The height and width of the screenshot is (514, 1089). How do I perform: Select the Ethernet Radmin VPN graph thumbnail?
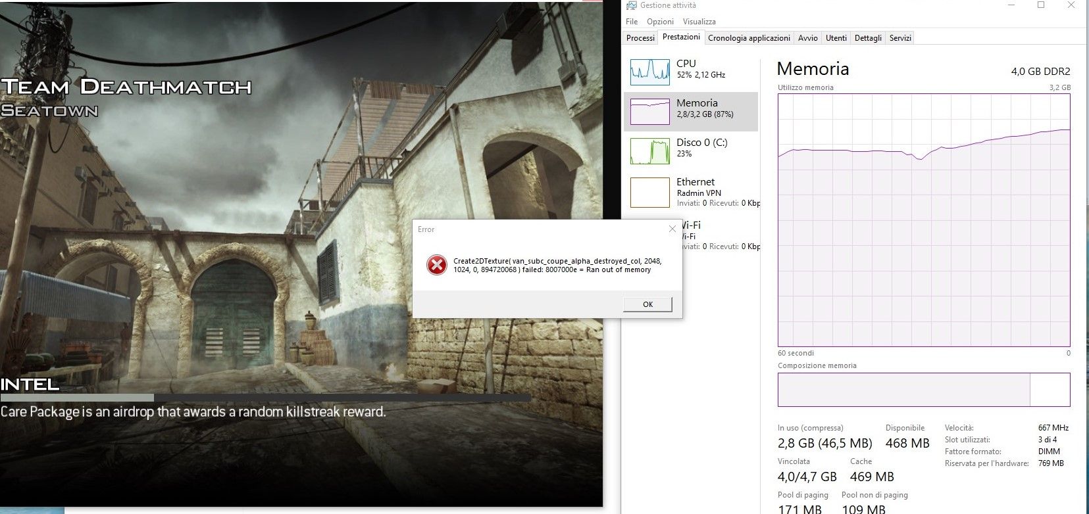point(649,193)
